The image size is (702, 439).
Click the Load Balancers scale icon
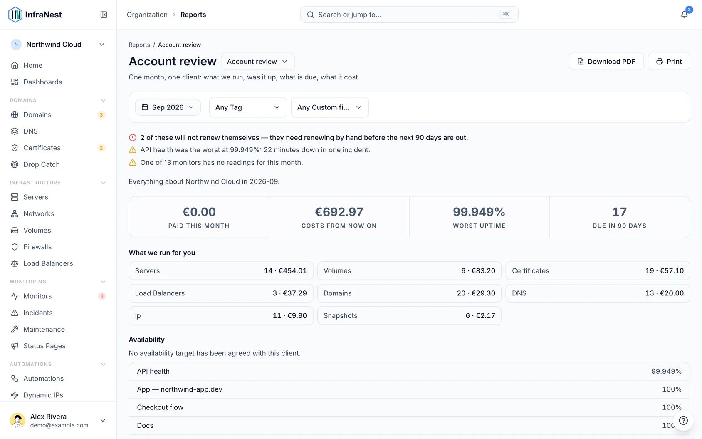[15, 263]
